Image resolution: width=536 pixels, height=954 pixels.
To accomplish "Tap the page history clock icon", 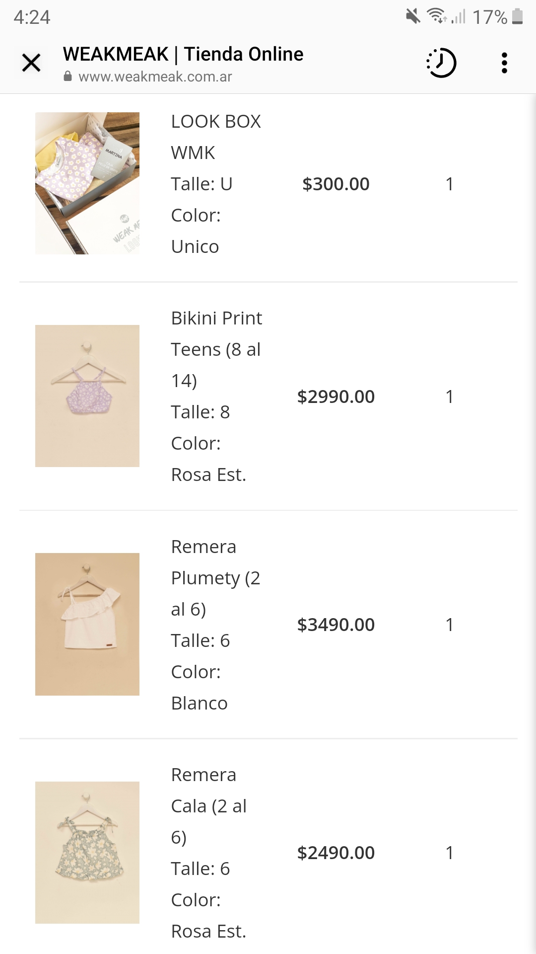I will pyautogui.click(x=441, y=63).
